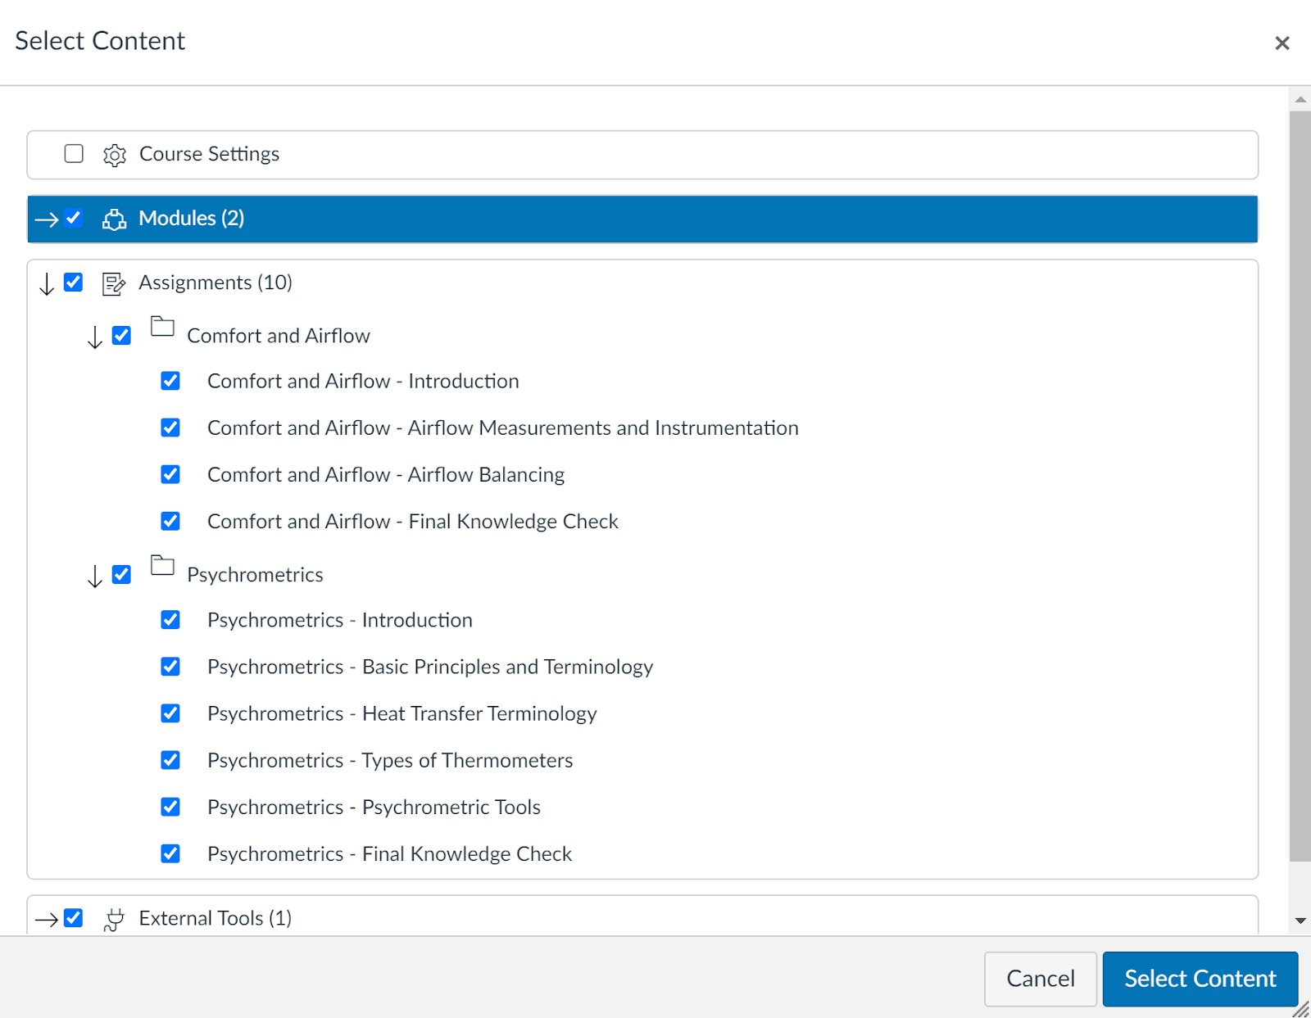Viewport: 1311px width, 1018px height.
Task: Uncheck Comfort and Airflow - Airflow Balancing checkbox
Action: tap(170, 474)
